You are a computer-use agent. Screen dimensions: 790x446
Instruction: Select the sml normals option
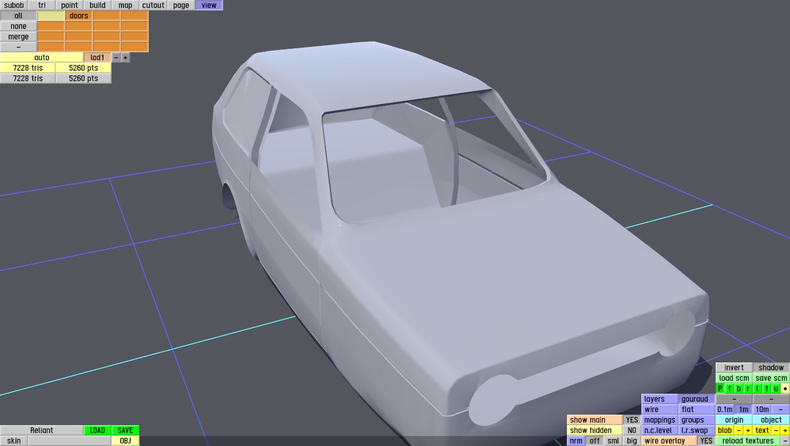point(613,441)
